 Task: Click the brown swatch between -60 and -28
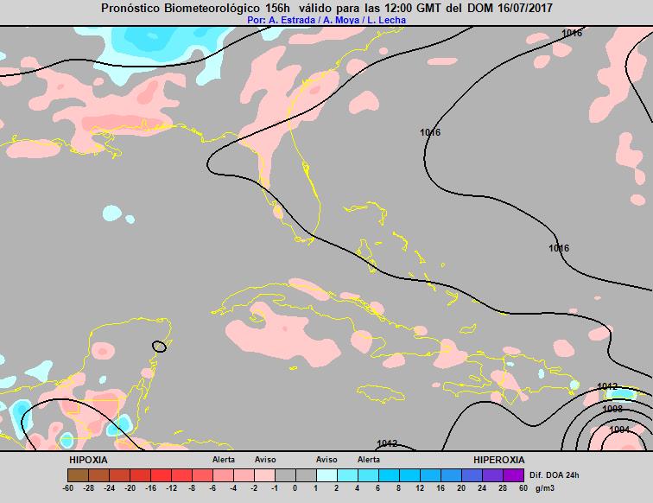point(78,475)
